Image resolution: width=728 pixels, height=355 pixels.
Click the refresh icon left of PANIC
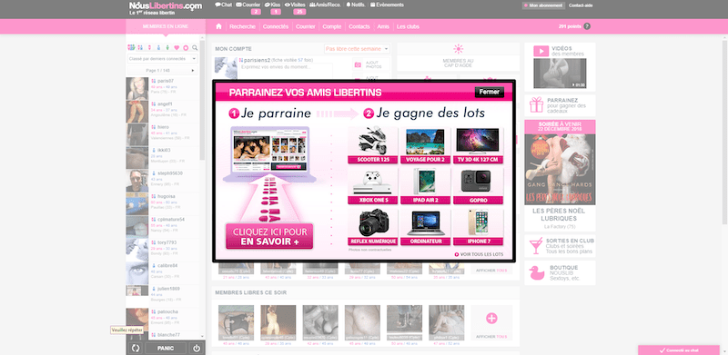click(x=136, y=349)
